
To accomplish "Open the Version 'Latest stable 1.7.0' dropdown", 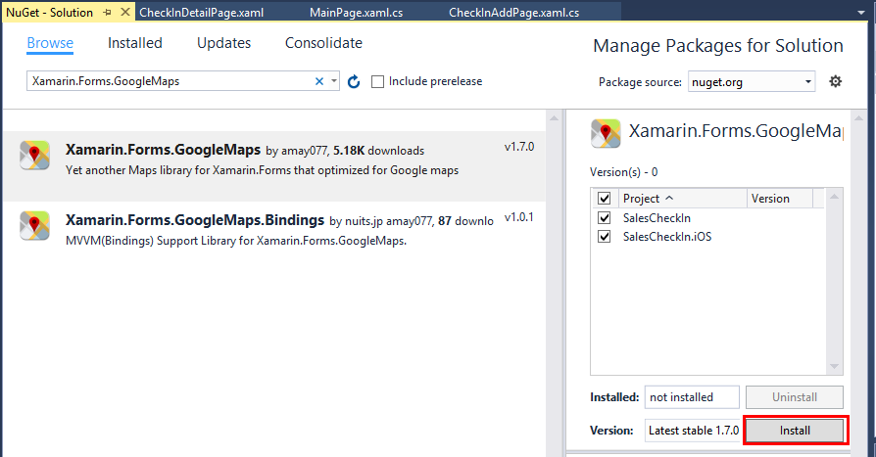I will (694, 431).
